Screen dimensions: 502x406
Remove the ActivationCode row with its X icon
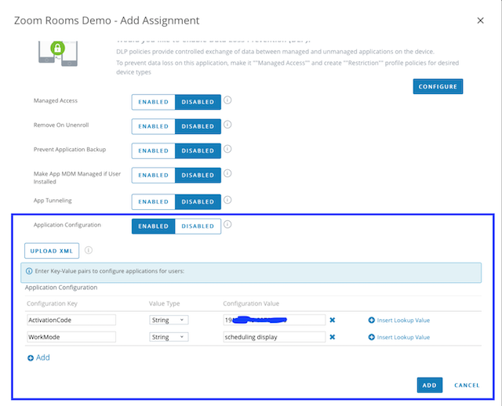[333, 320]
